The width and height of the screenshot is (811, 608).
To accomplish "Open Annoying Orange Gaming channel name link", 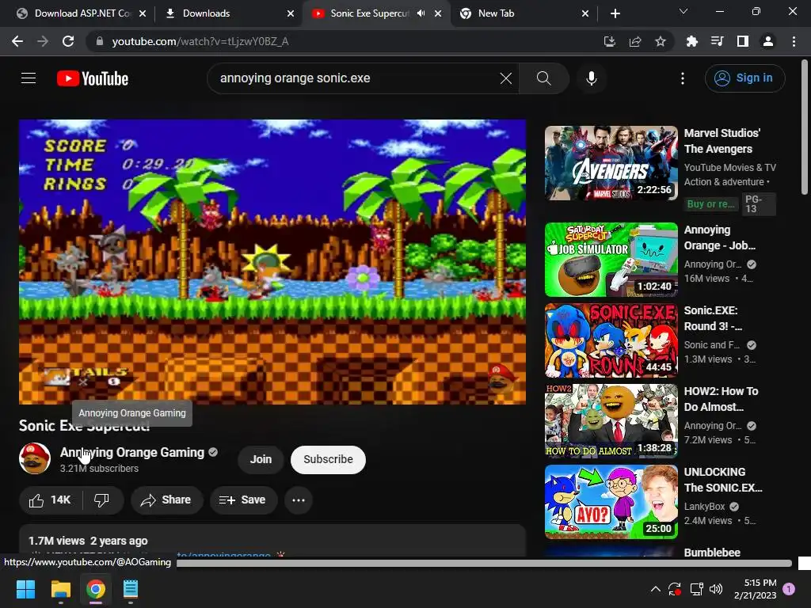I will (x=132, y=452).
